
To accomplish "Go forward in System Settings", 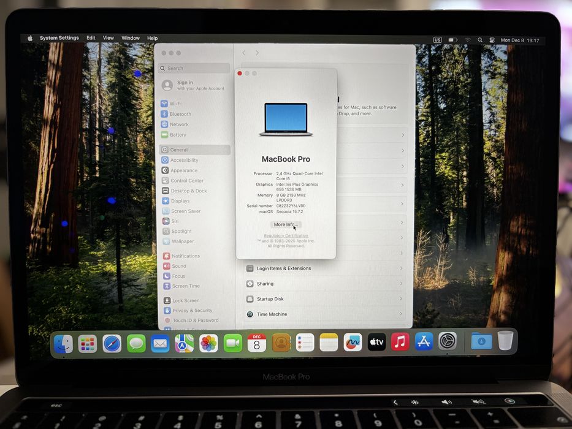I will [257, 53].
